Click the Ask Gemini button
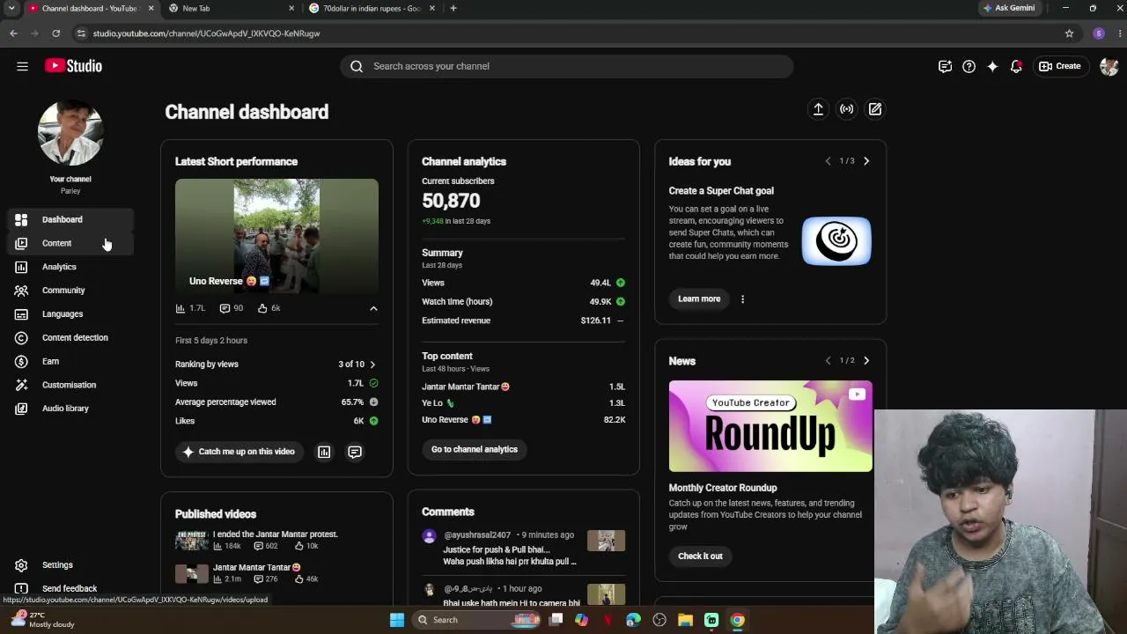This screenshot has width=1127, height=634. pyautogui.click(x=1009, y=8)
